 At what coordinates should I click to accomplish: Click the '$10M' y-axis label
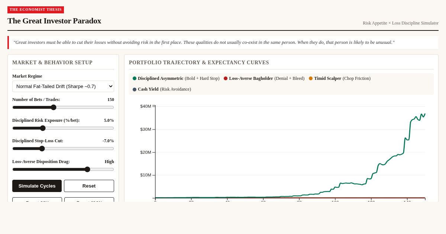coord(146,175)
